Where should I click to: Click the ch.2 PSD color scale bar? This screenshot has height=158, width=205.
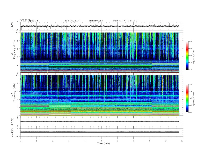[x=187, y=98]
